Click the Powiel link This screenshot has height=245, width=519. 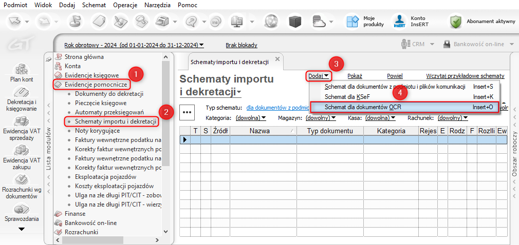pos(395,76)
